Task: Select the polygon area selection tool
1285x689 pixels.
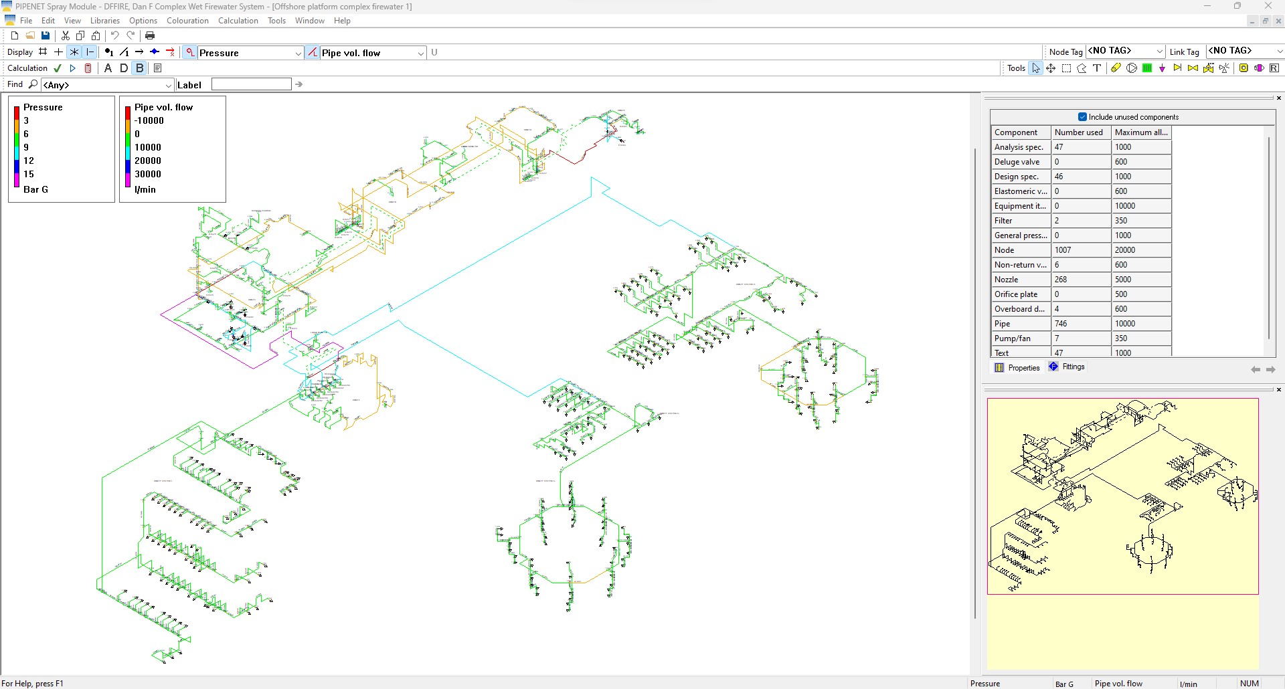Action: tap(1082, 68)
